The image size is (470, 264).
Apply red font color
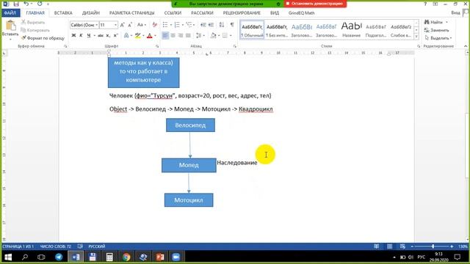pos(150,36)
